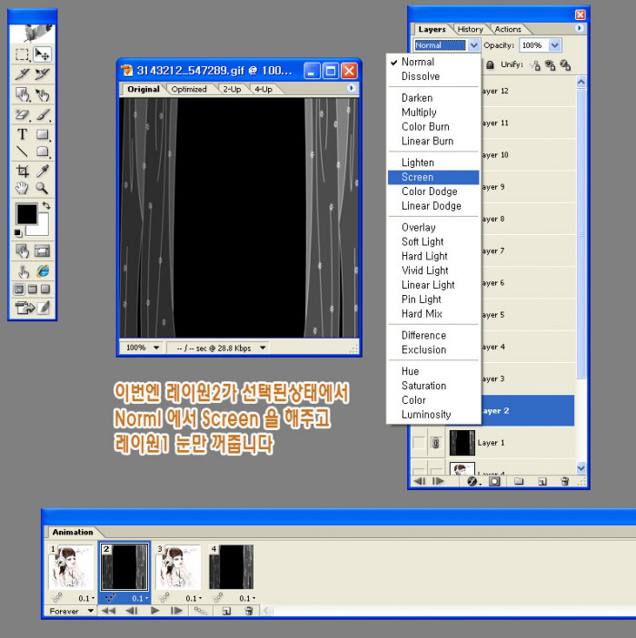Open the History panel tab
This screenshot has width=636, height=638.
(470, 29)
